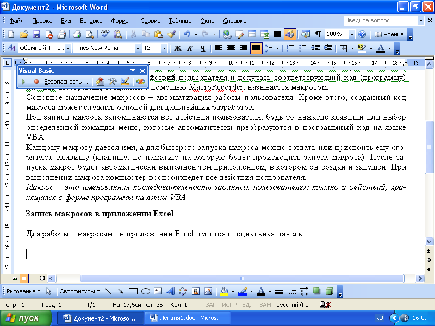Insert WordArt from Drawing toolbar
435x326 pixels.
(x=171, y=291)
